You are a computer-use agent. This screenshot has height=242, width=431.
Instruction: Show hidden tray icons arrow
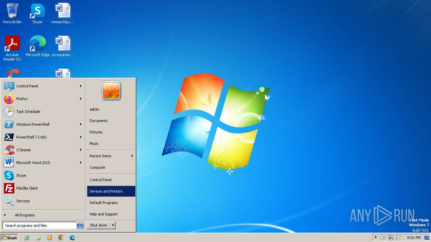pos(375,238)
